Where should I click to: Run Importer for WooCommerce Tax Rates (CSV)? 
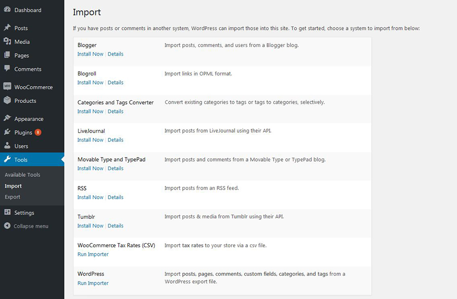click(93, 254)
